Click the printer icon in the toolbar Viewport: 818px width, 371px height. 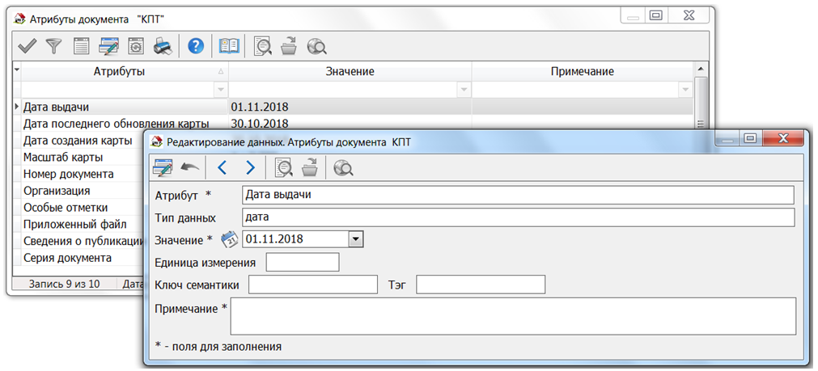pyautogui.click(x=163, y=47)
